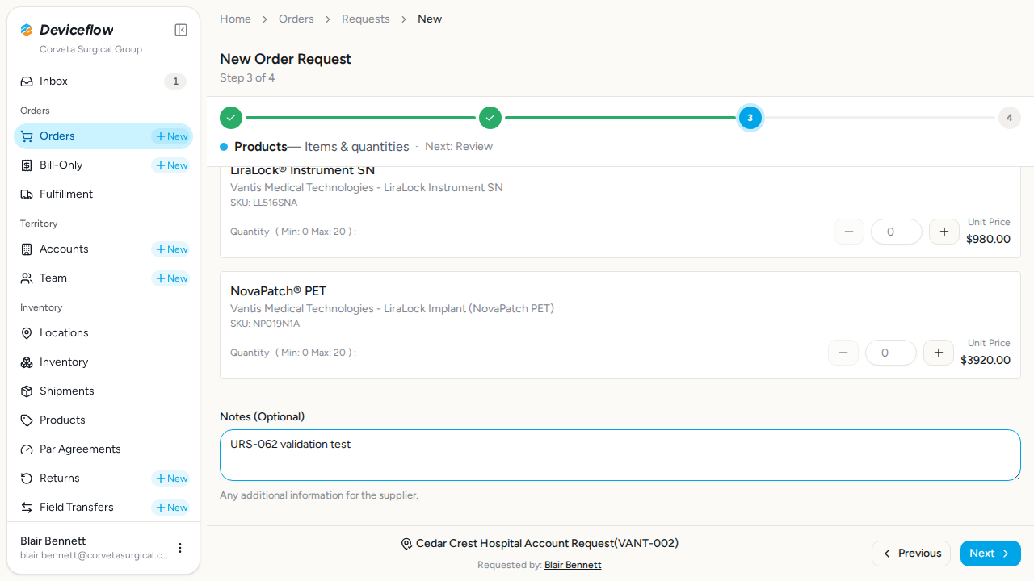1034x581 pixels.
Task: Open Par Agreements via the handshake icon
Action: pyautogui.click(x=27, y=449)
